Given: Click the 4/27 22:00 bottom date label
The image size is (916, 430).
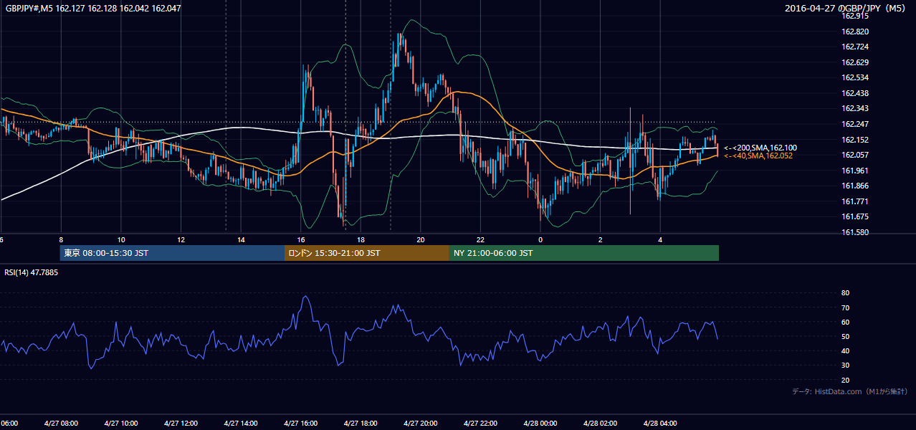Looking at the screenshot, I should click(480, 424).
